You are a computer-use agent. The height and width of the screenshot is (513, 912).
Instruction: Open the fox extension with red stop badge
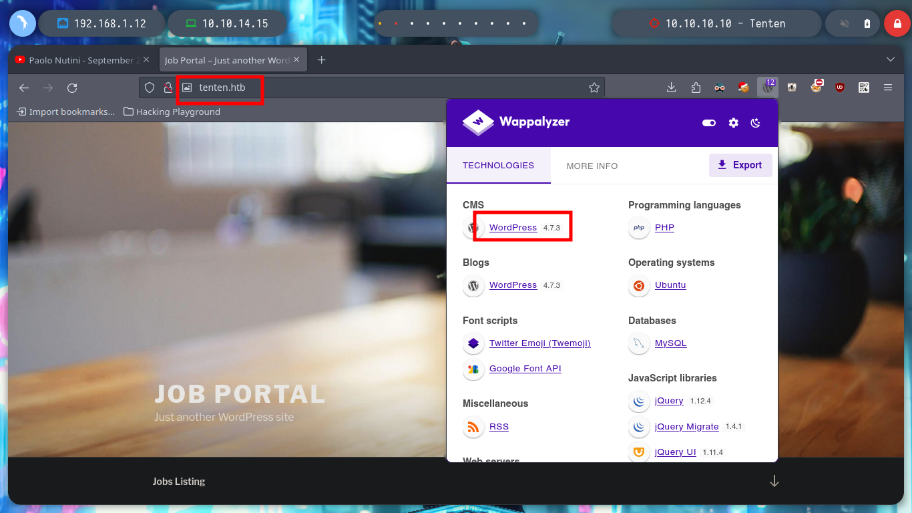816,86
